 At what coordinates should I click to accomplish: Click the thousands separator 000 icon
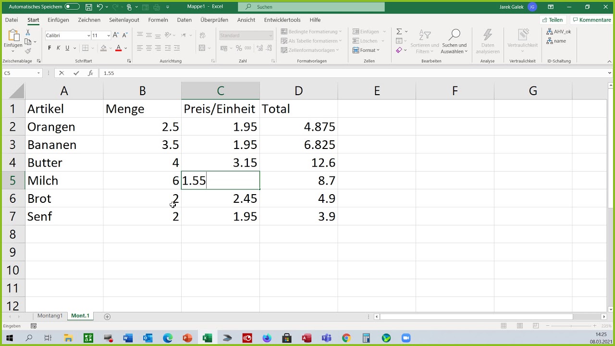(x=248, y=48)
